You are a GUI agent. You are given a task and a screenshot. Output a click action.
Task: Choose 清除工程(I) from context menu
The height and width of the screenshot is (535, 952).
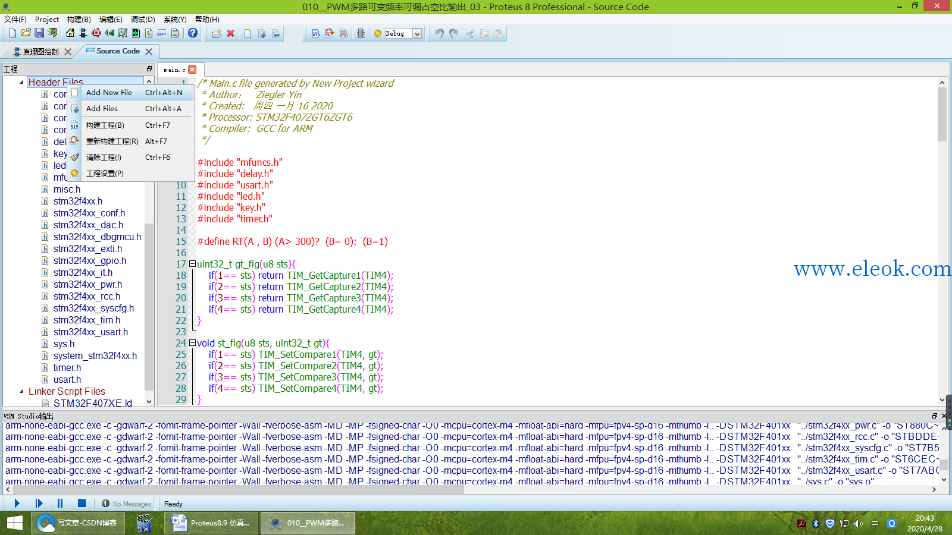coord(130,158)
